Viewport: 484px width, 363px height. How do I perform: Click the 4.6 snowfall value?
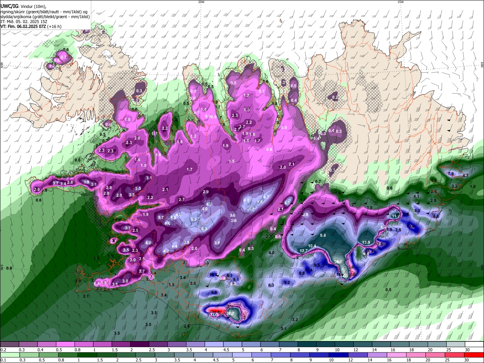(247, 200)
